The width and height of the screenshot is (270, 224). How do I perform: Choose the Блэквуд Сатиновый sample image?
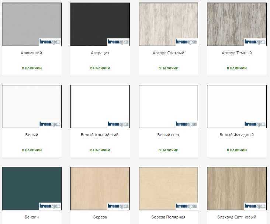[x=236, y=186]
